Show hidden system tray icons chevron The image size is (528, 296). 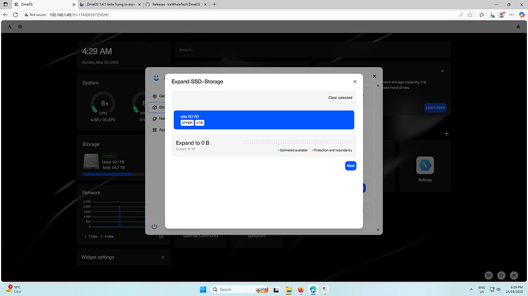point(471,290)
